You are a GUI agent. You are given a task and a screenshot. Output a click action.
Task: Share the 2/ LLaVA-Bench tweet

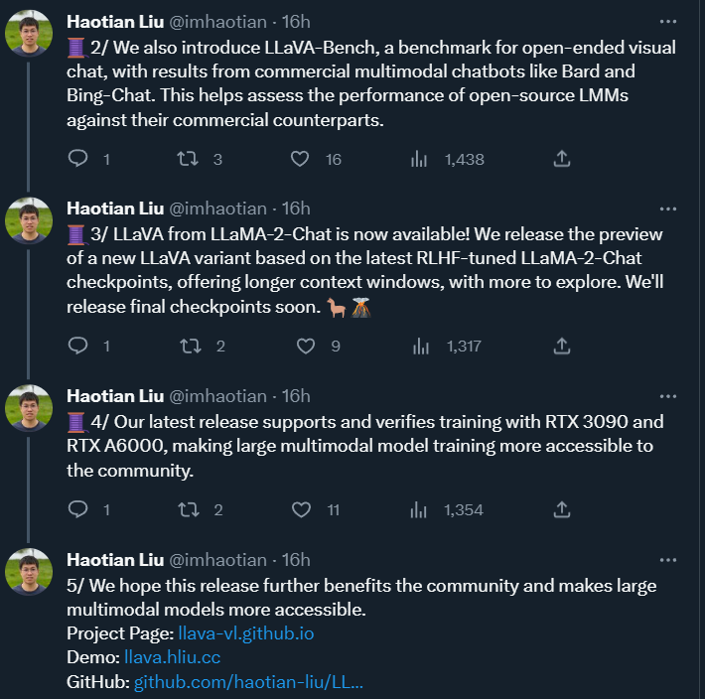pyautogui.click(x=562, y=159)
